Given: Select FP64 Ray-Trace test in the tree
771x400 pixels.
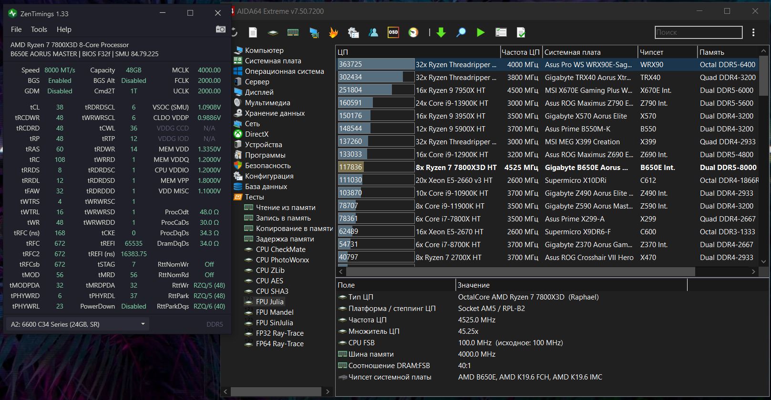Looking at the screenshot, I should (279, 344).
